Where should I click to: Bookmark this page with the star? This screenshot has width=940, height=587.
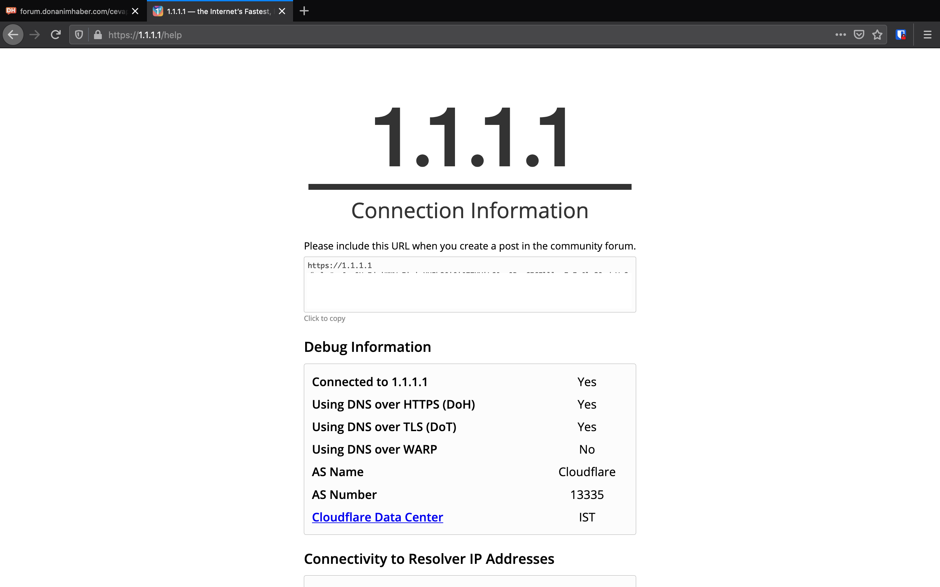(877, 35)
